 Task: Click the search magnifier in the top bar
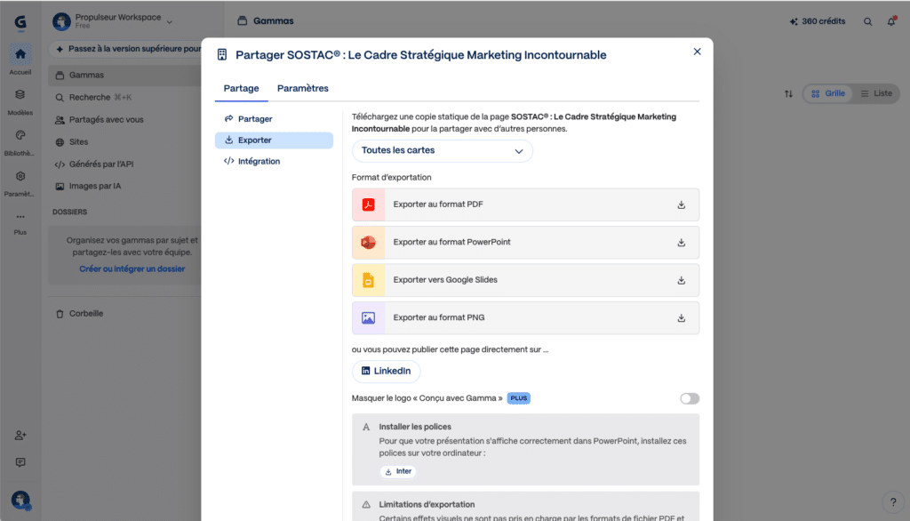867,22
